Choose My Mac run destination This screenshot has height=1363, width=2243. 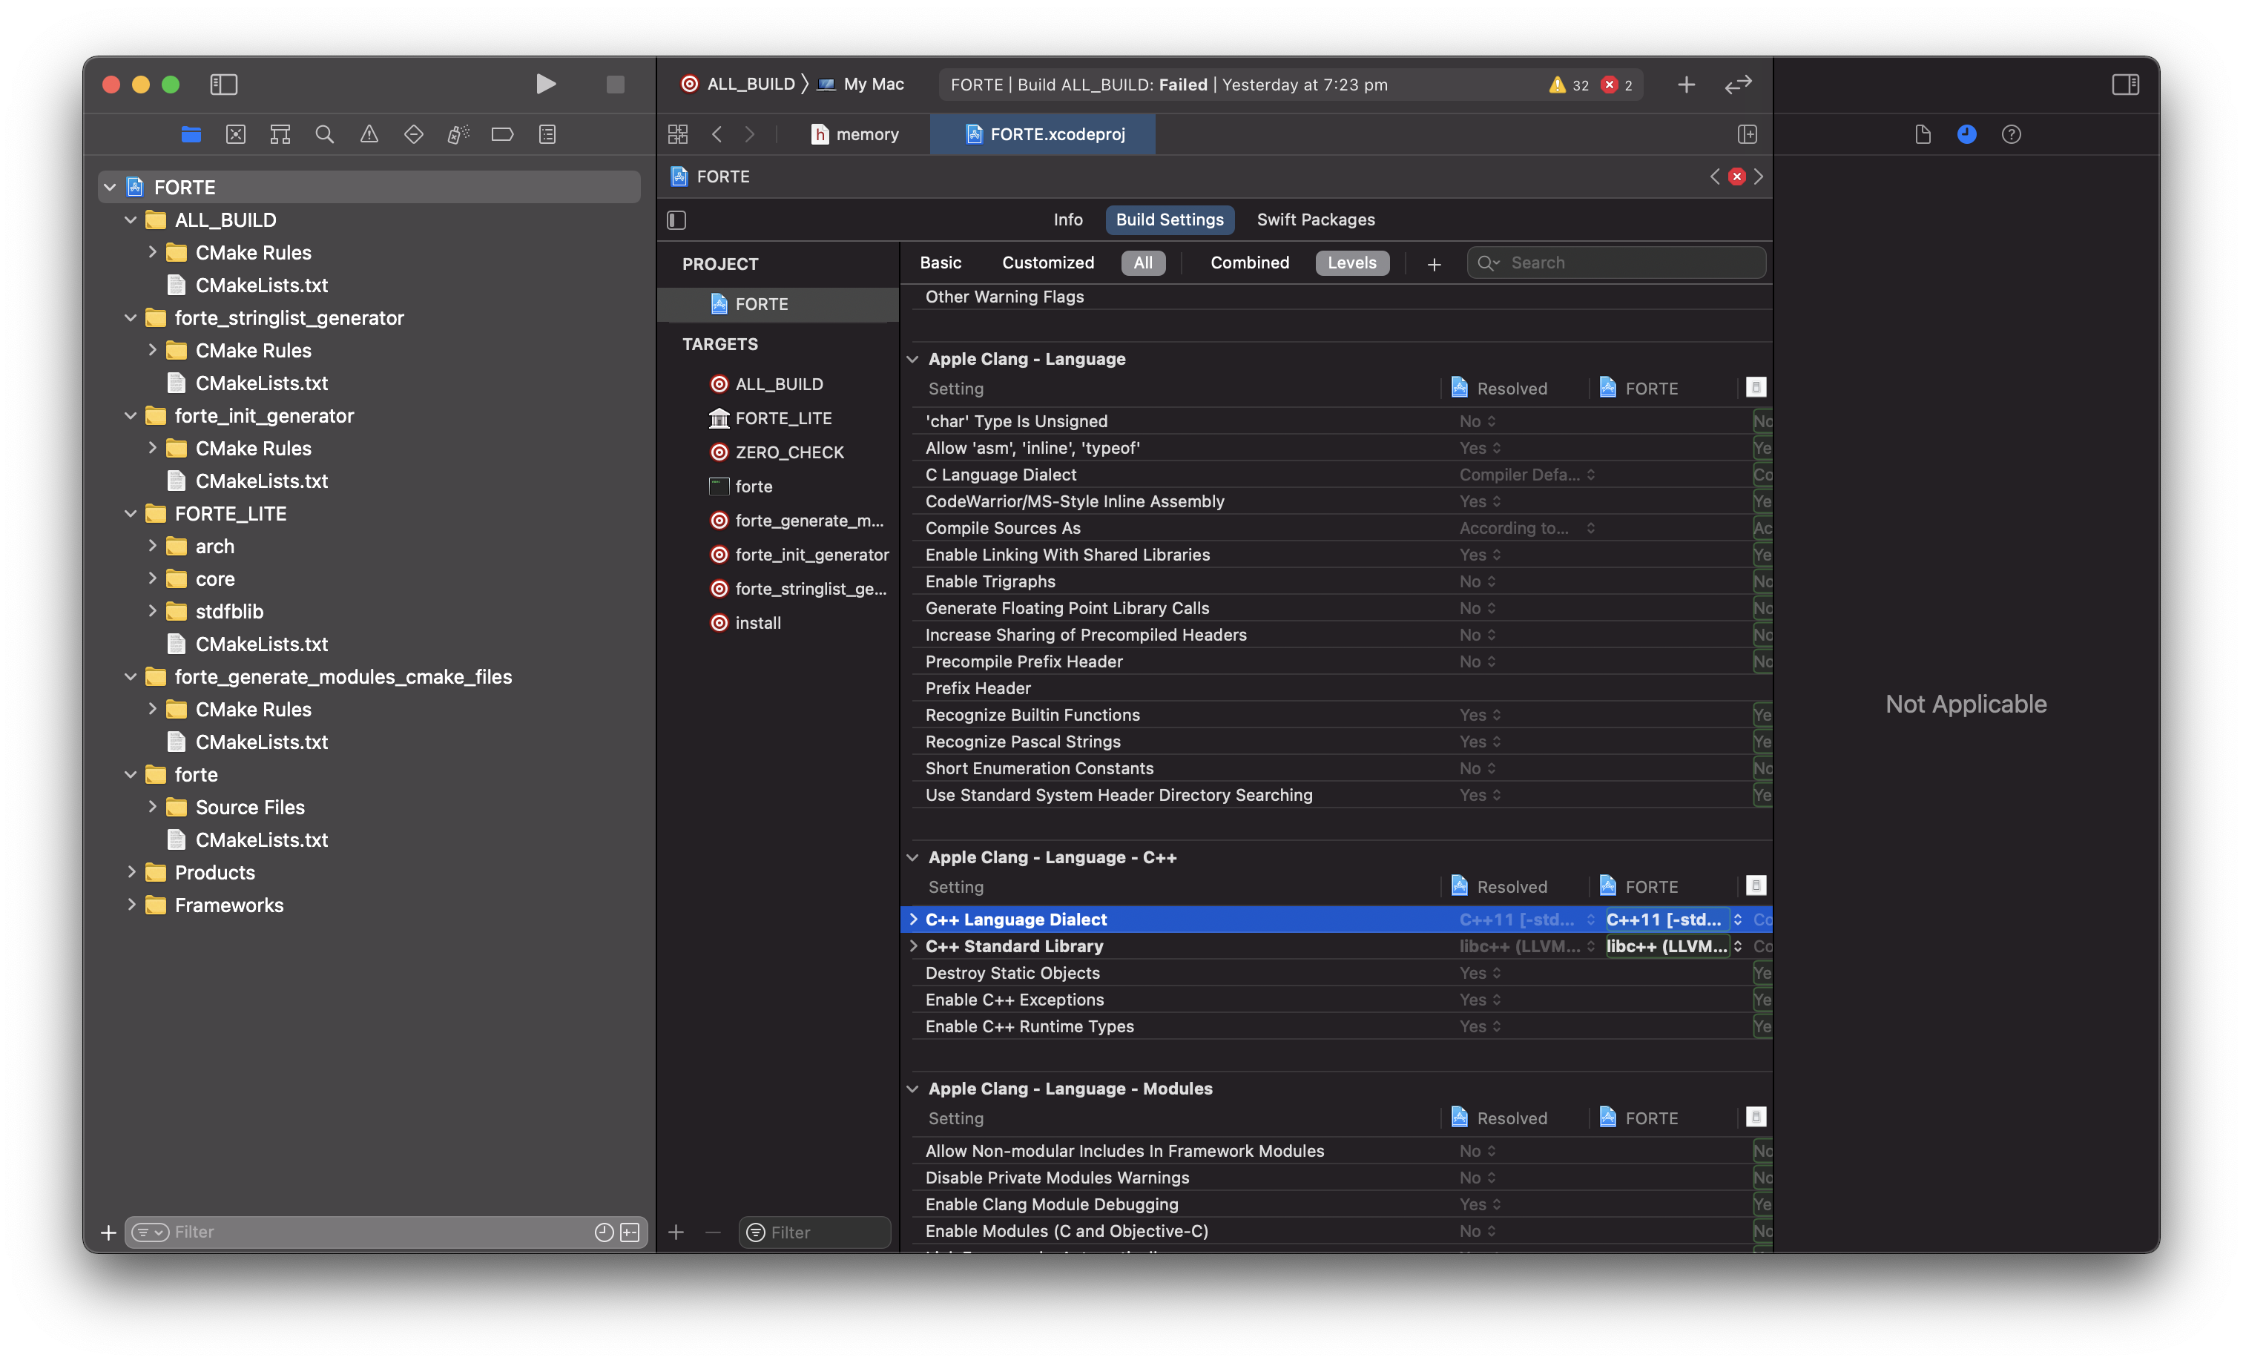pos(860,85)
